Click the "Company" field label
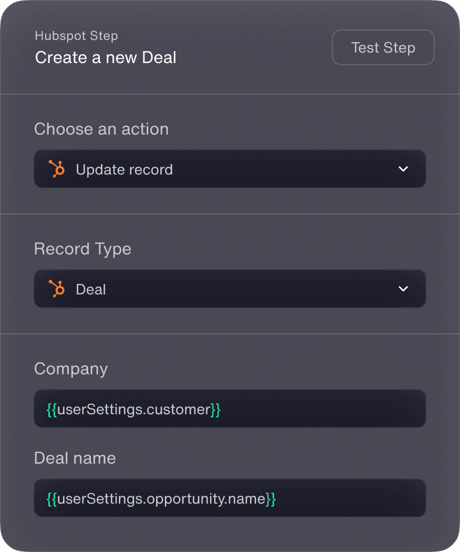 pos(71,369)
